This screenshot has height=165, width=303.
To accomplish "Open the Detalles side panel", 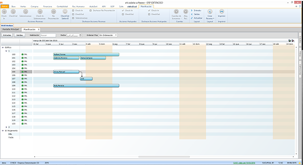I will tap(300, 39).
